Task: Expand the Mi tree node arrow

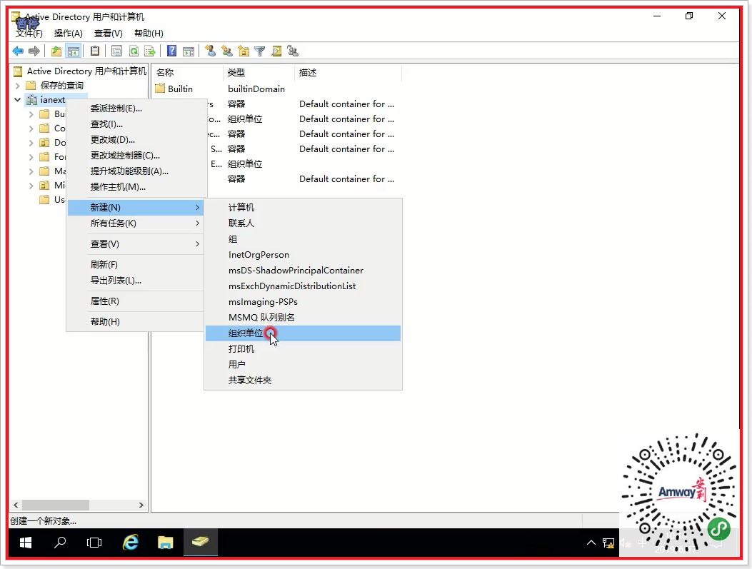Action: [31, 186]
